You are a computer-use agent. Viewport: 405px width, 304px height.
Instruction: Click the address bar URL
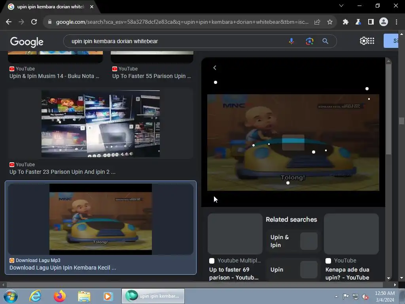coord(182,22)
